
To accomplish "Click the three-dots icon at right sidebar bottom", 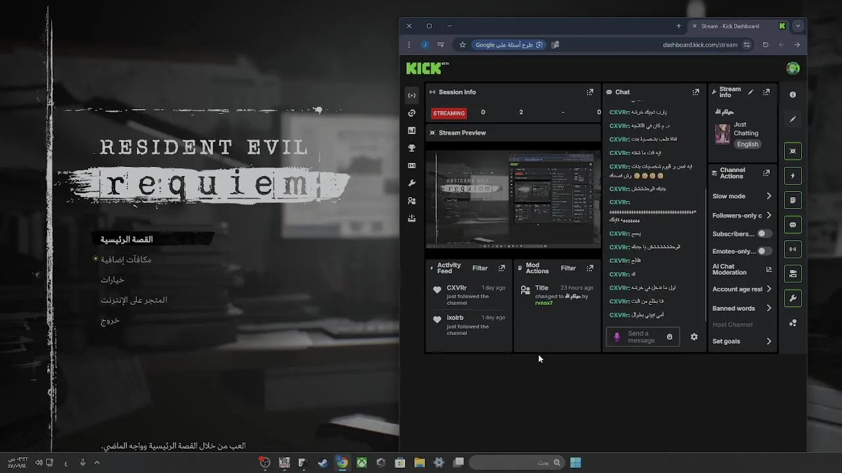I will [793, 323].
